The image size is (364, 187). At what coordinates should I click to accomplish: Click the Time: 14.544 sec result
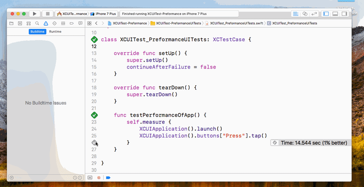click(310, 143)
